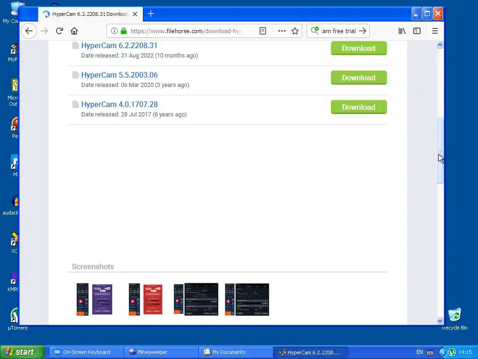
Task: Open the Firefox hamburger menu
Action: 435,31
